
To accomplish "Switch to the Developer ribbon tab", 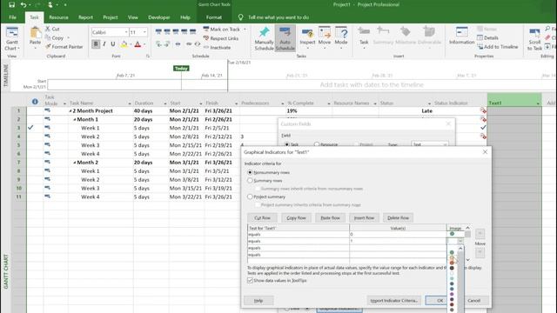I will tap(158, 17).
